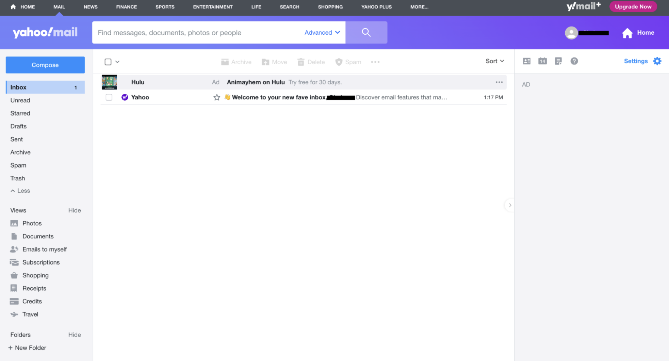The image size is (669, 361).
Task: Tick the select-all messages checkbox
Action: [108, 62]
